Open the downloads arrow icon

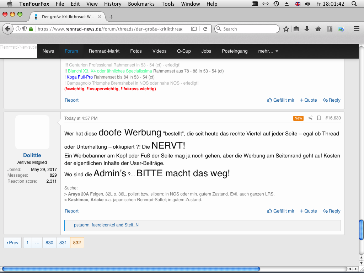click(307, 29)
